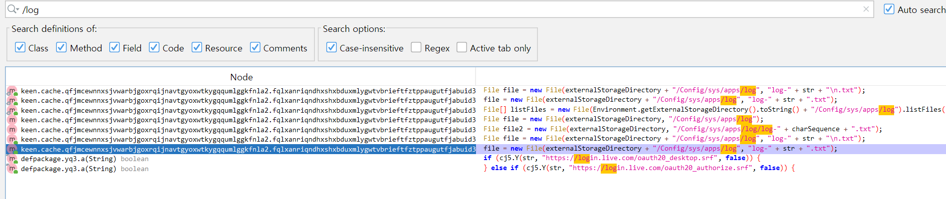Enable the Active tab only option
The width and height of the screenshot is (946, 199).
462,47
